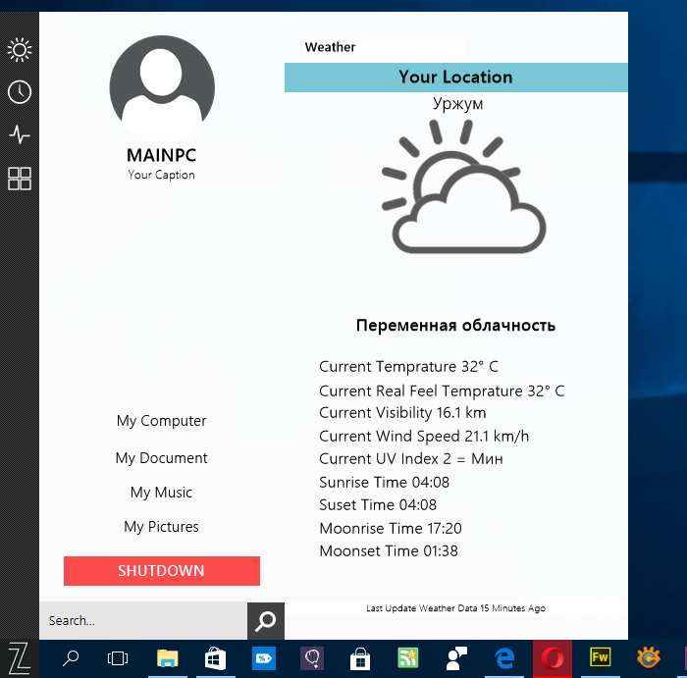Click the user avatar picture

(x=162, y=87)
